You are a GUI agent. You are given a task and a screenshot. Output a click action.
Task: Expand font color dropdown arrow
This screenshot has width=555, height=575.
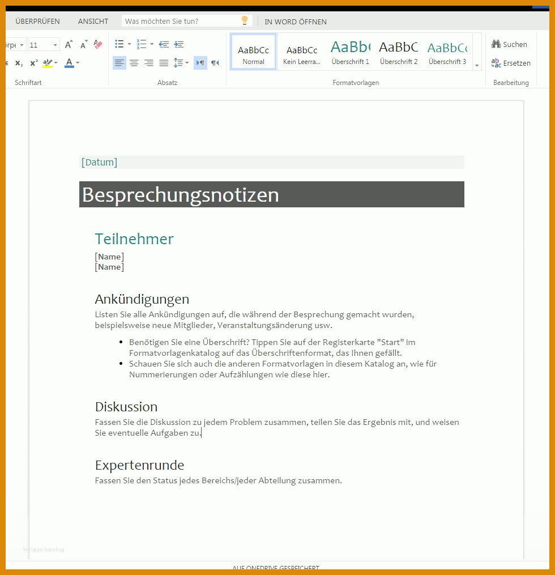point(78,63)
